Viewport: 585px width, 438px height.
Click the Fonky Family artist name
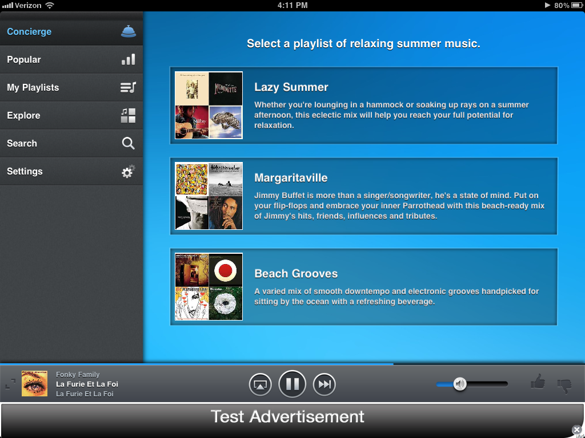point(78,375)
